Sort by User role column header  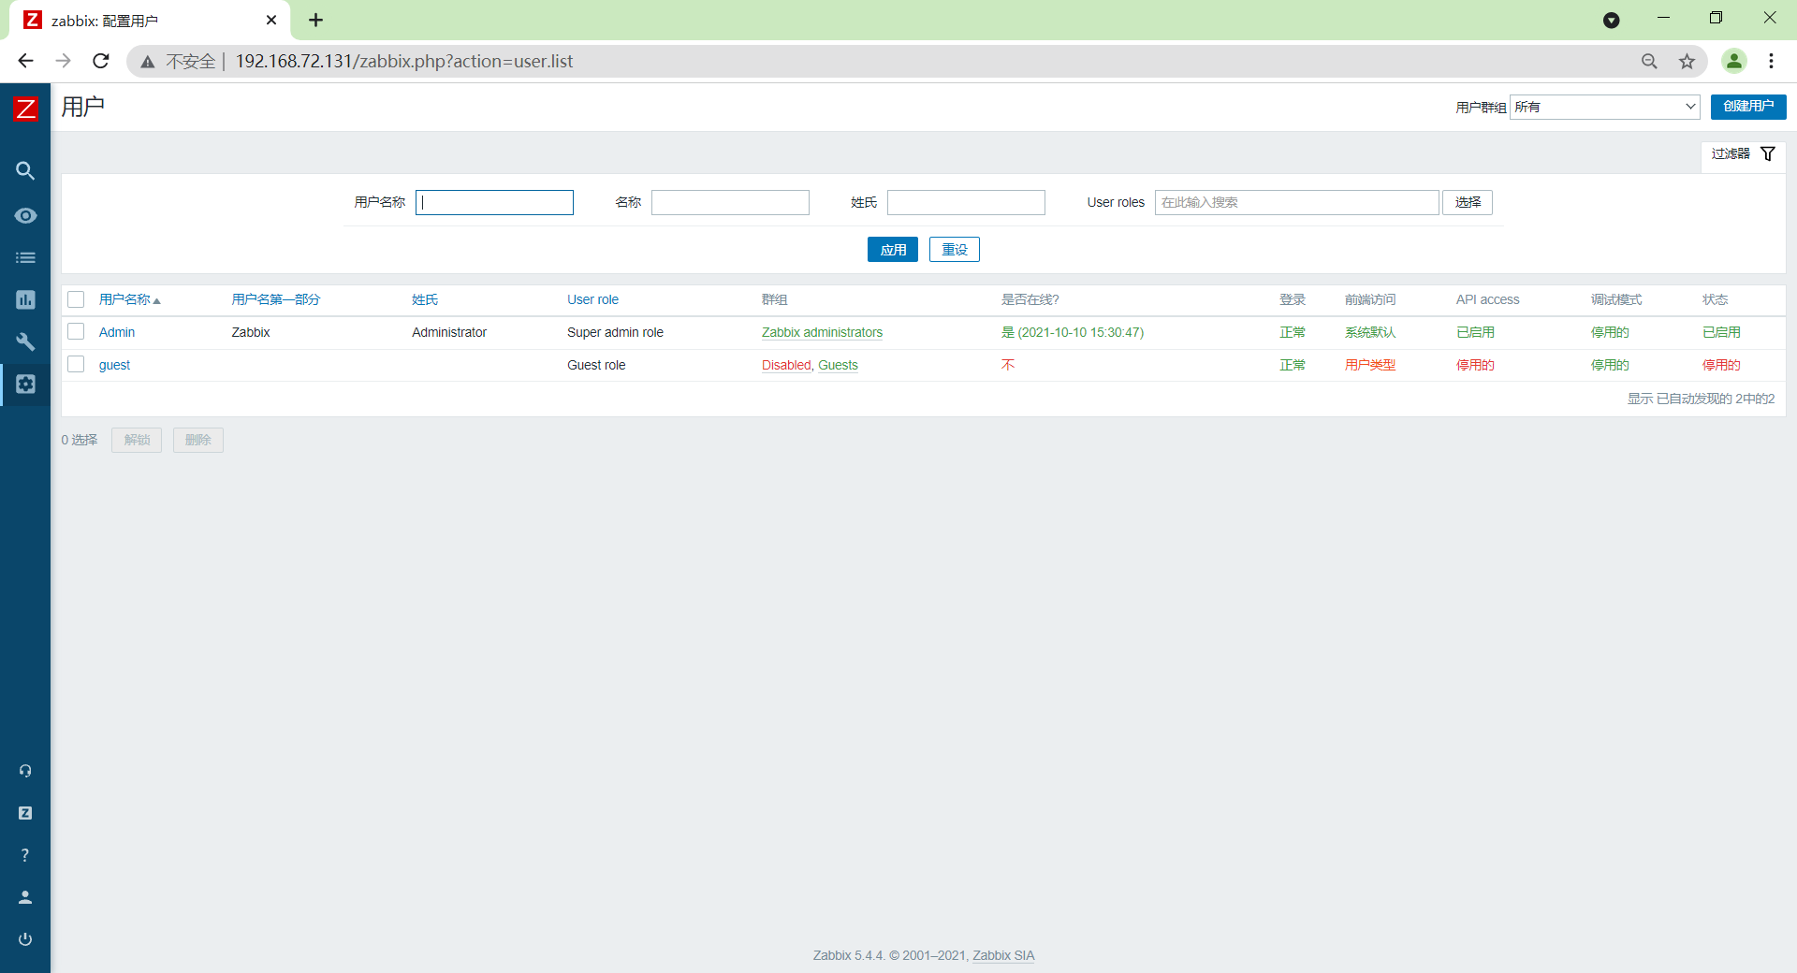click(592, 299)
